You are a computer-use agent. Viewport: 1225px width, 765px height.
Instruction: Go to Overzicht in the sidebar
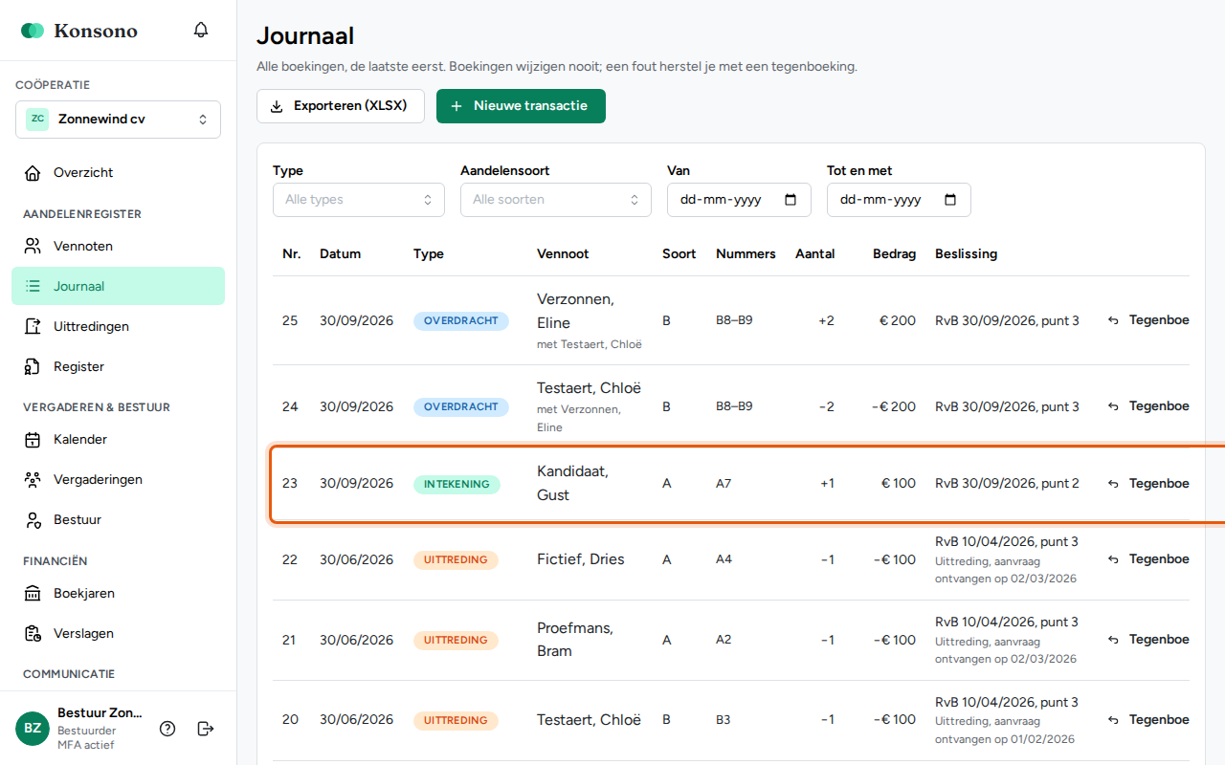(118, 173)
